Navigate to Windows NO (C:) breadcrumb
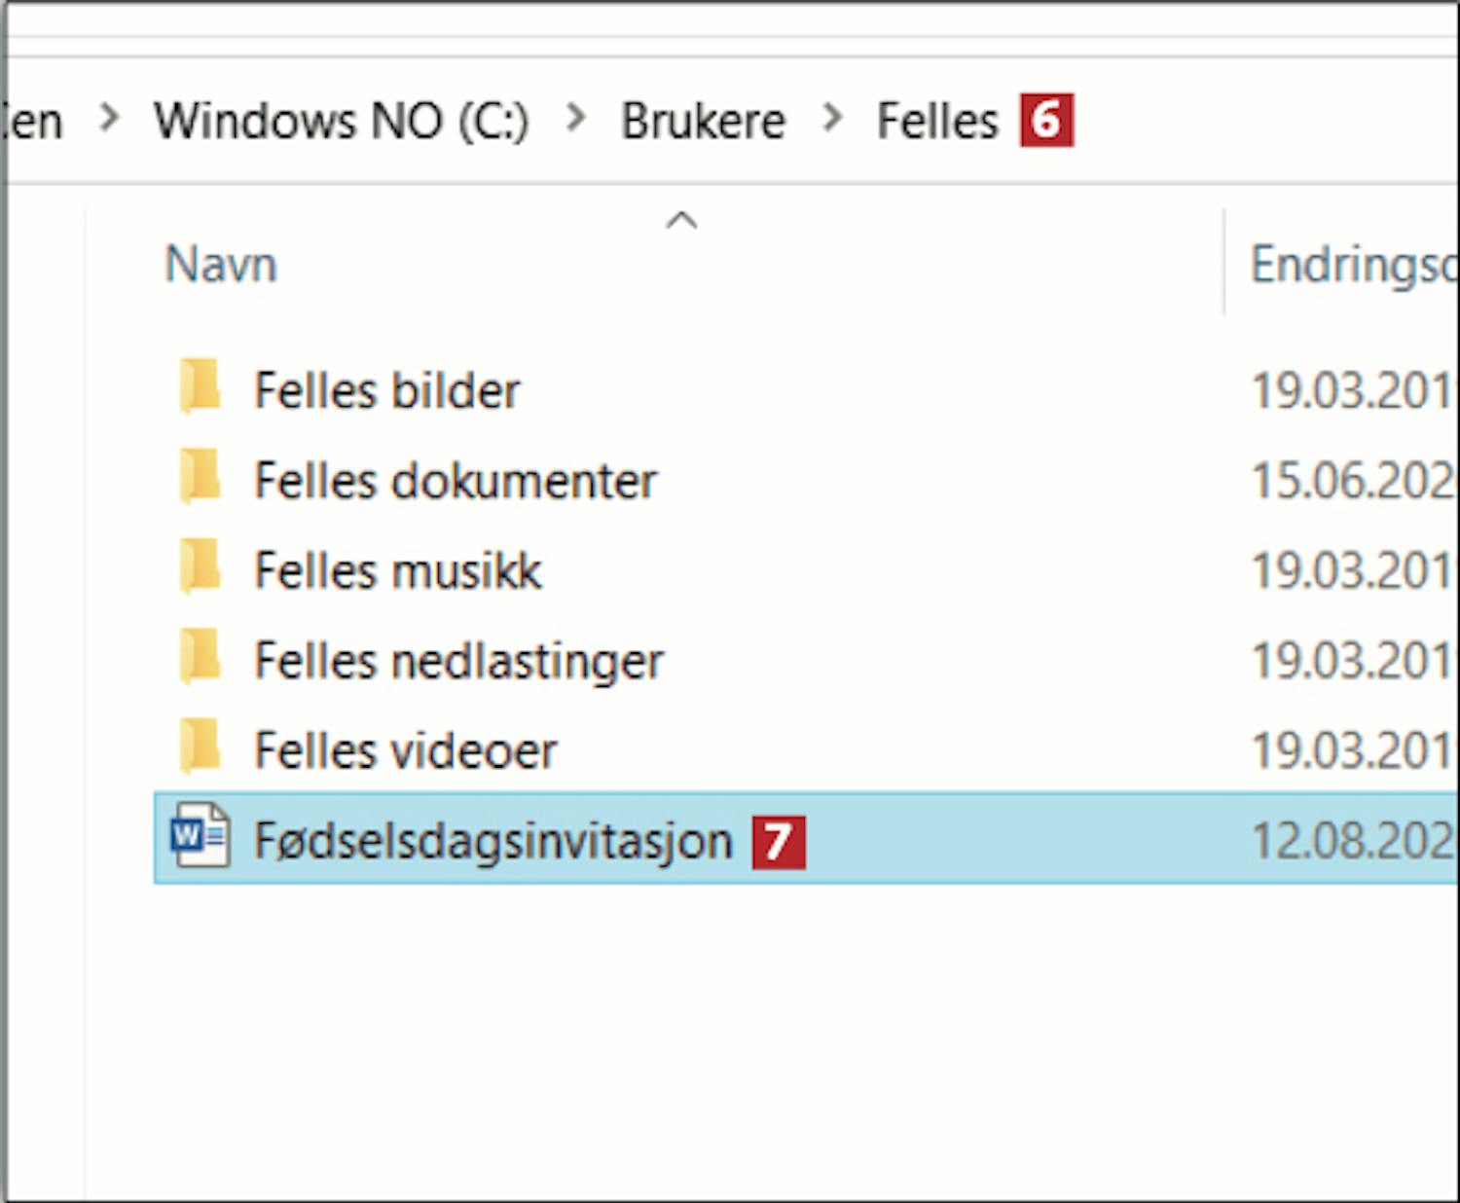 tap(341, 122)
